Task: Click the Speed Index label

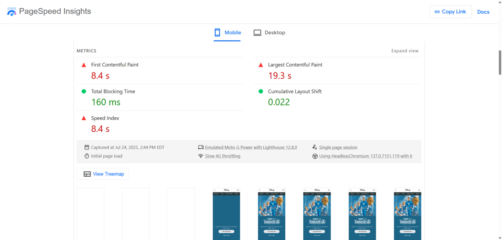Action: (x=105, y=118)
